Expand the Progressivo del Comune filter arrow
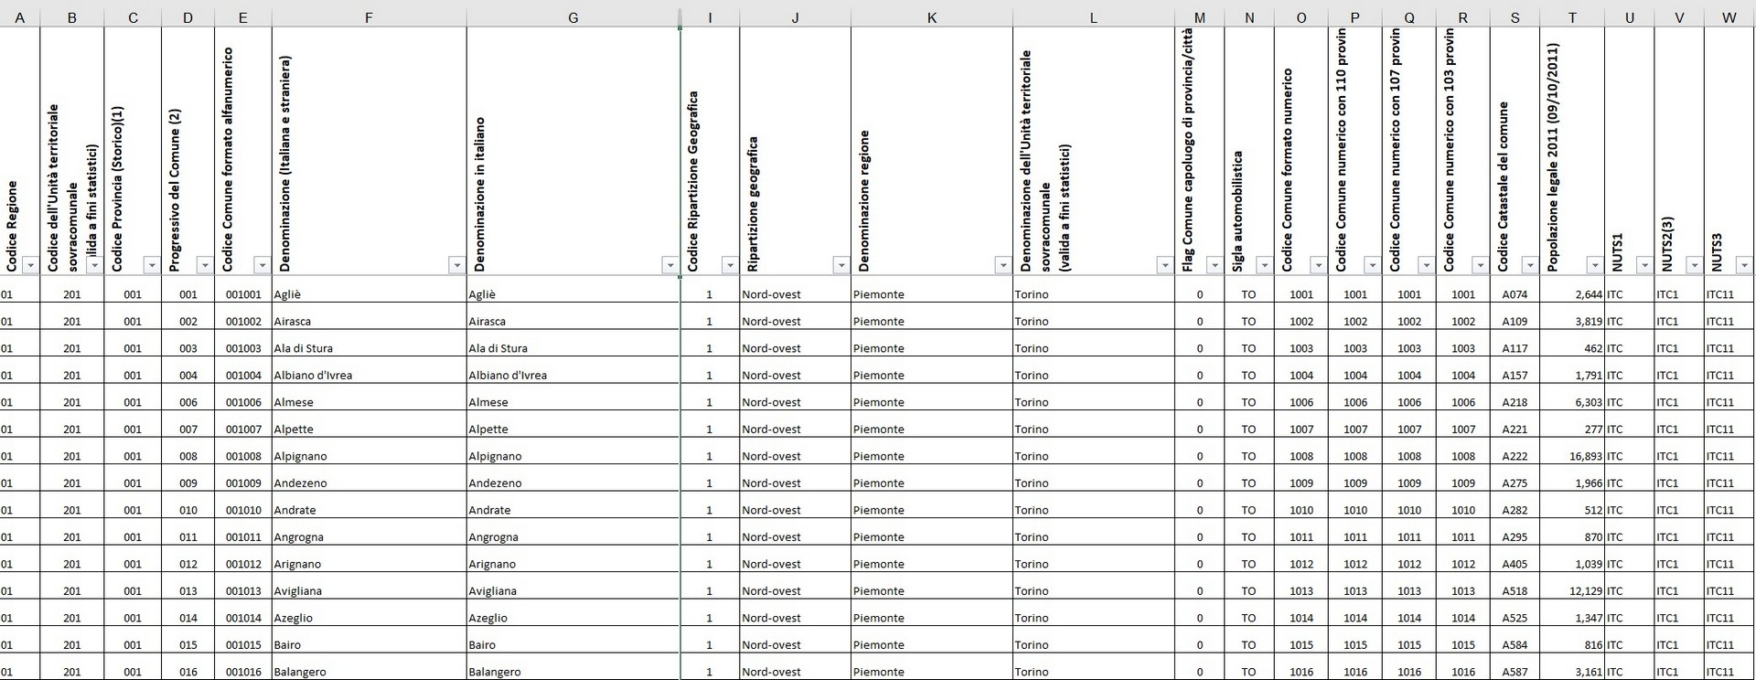The image size is (1756, 680). click(205, 265)
